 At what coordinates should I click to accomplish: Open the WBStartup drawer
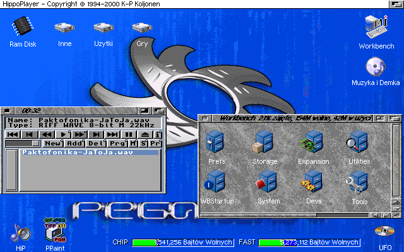tap(215, 181)
